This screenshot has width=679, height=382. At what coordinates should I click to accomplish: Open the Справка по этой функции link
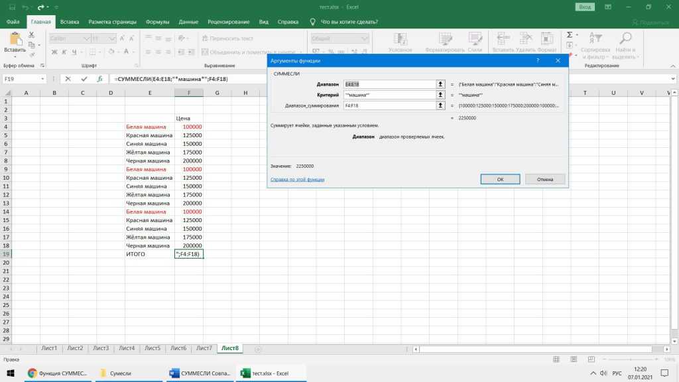(x=298, y=179)
